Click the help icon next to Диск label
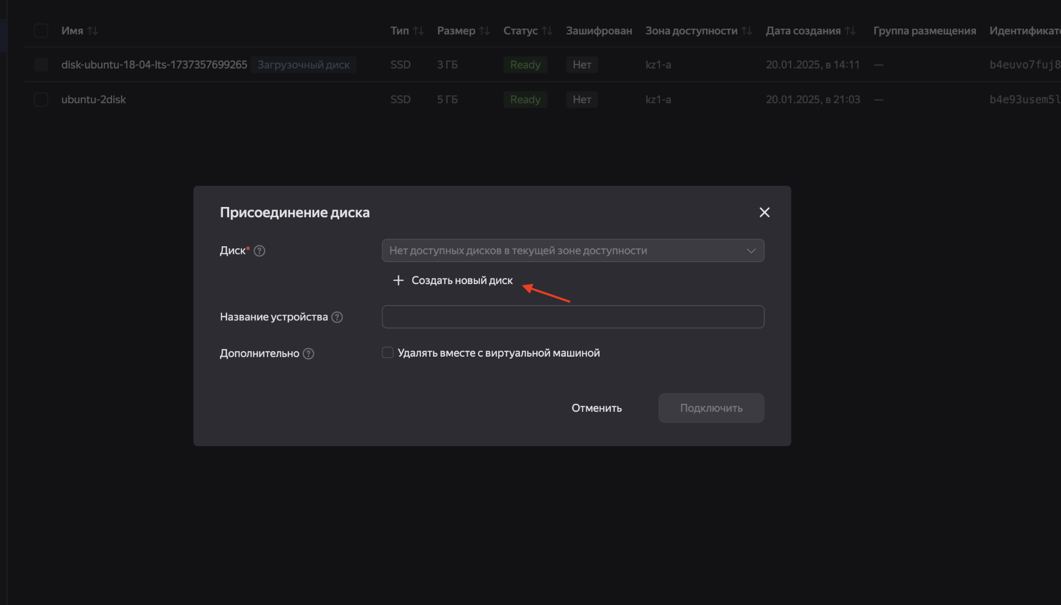Screen dimensions: 1061x605 259,251
